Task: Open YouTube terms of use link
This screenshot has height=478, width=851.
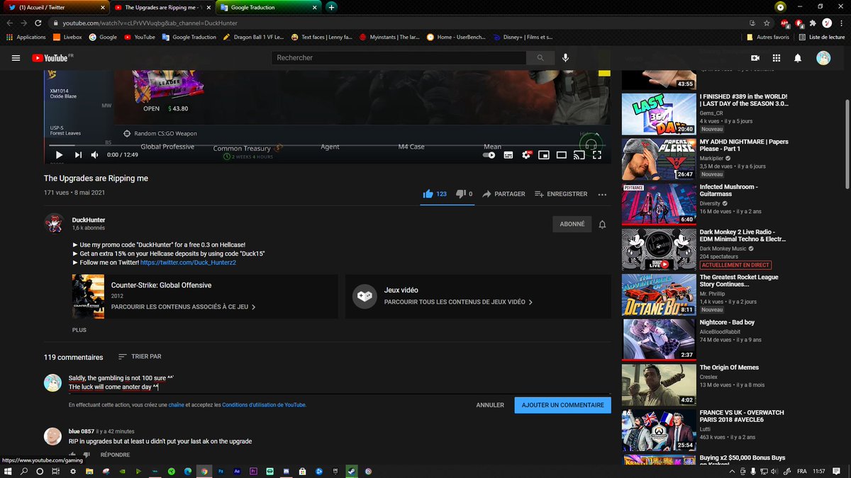Action: pos(264,405)
